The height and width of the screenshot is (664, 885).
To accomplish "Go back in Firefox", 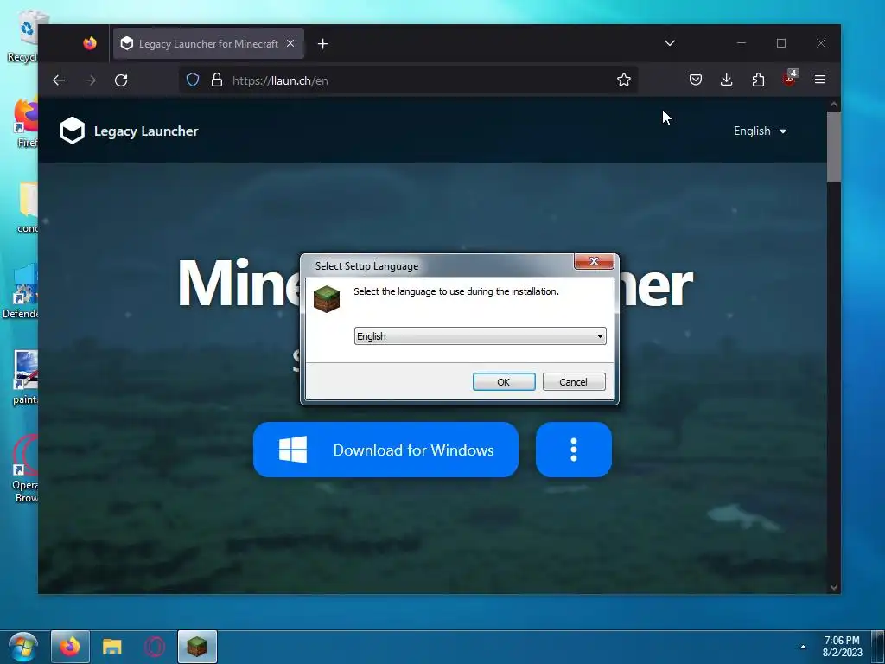I will 59,80.
